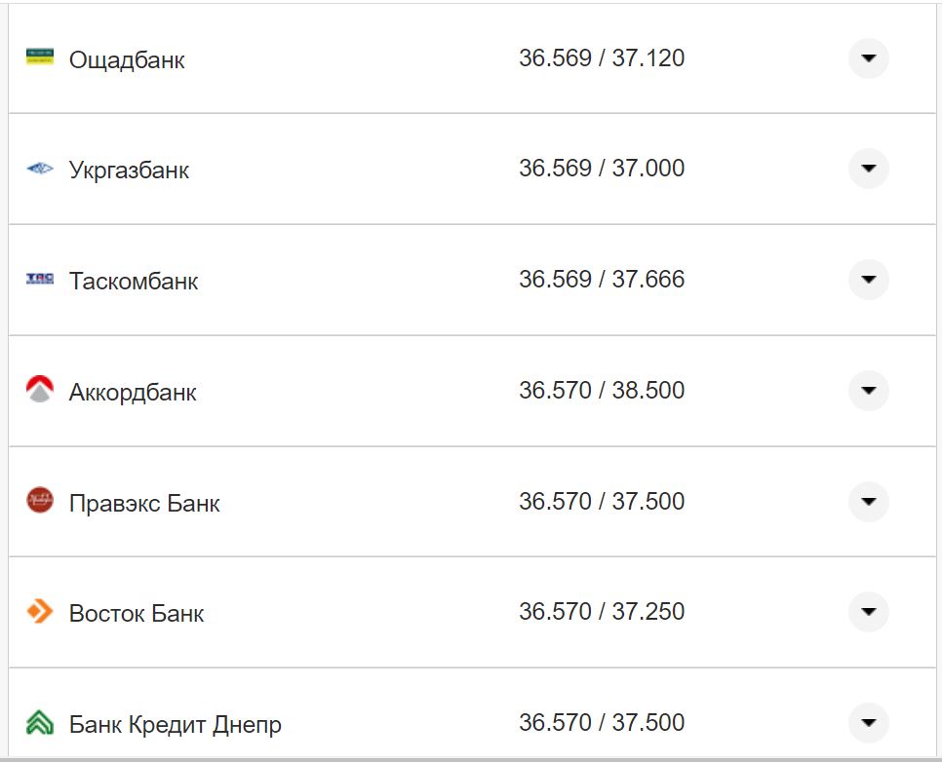Click the Восток Банк logo icon
This screenshot has height=762, width=942.
pyautogui.click(x=40, y=612)
